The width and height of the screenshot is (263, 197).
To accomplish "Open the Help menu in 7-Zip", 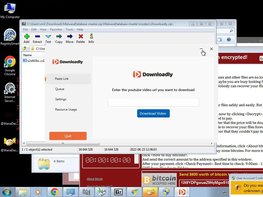I will coord(80,29).
